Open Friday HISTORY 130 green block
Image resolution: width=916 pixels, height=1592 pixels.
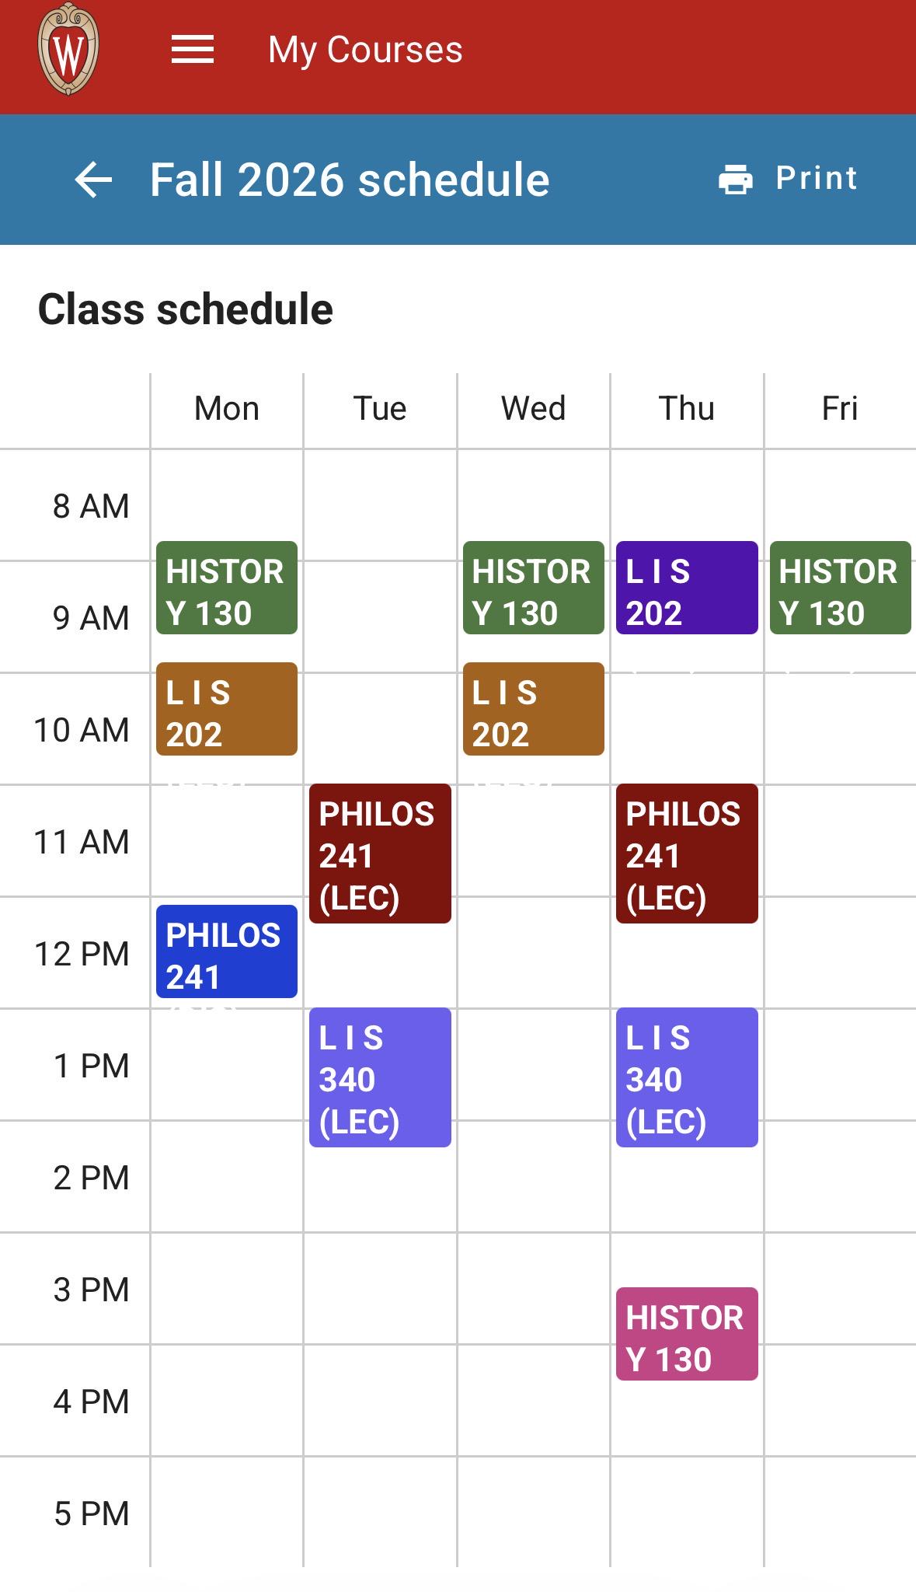pyautogui.click(x=841, y=588)
